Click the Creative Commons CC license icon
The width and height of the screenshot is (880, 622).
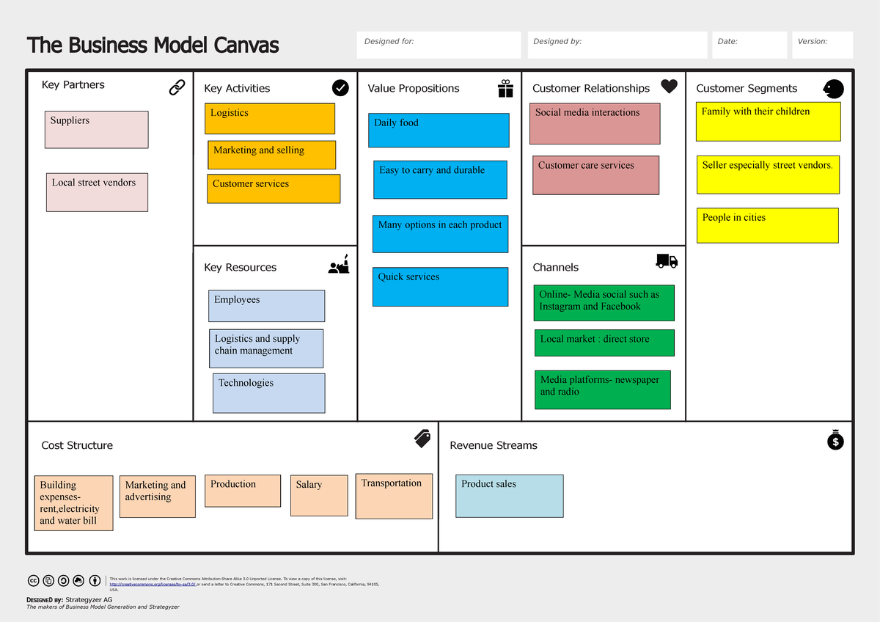(33, 581)
